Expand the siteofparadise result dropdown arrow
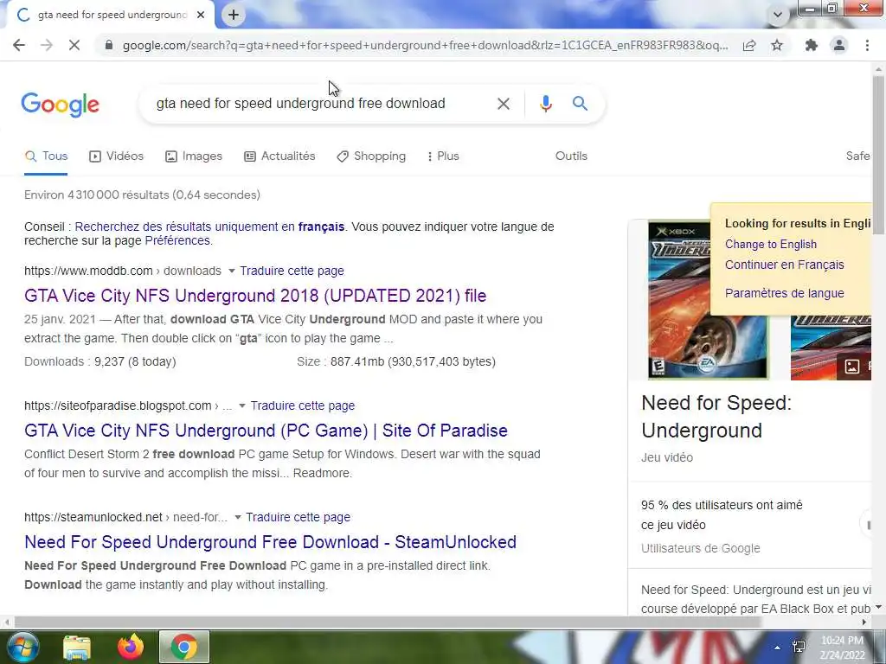This screenshot has width=886, height=664. pyautogui.click(x=242, y=406)
